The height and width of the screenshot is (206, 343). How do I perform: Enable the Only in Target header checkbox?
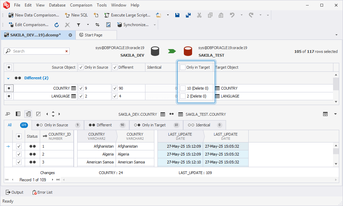[x=183, y=67]
